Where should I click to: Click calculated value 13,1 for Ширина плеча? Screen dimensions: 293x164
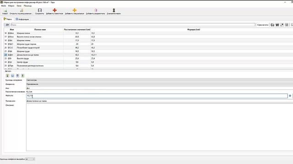(77, 33)
